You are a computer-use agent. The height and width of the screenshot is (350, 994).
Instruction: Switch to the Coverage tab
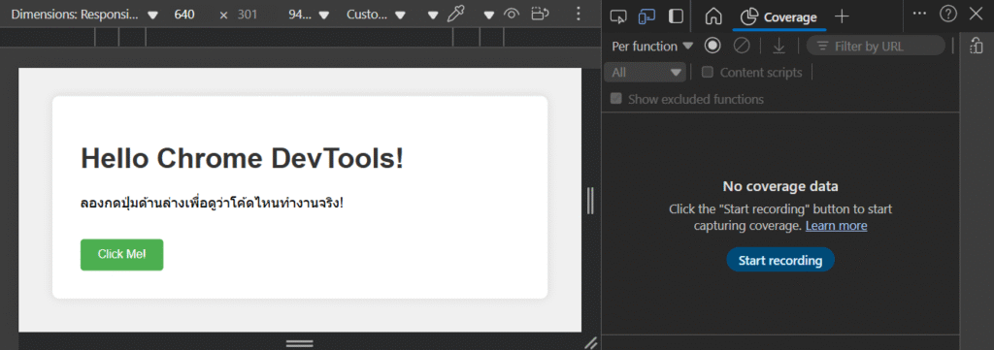(779, 17)
